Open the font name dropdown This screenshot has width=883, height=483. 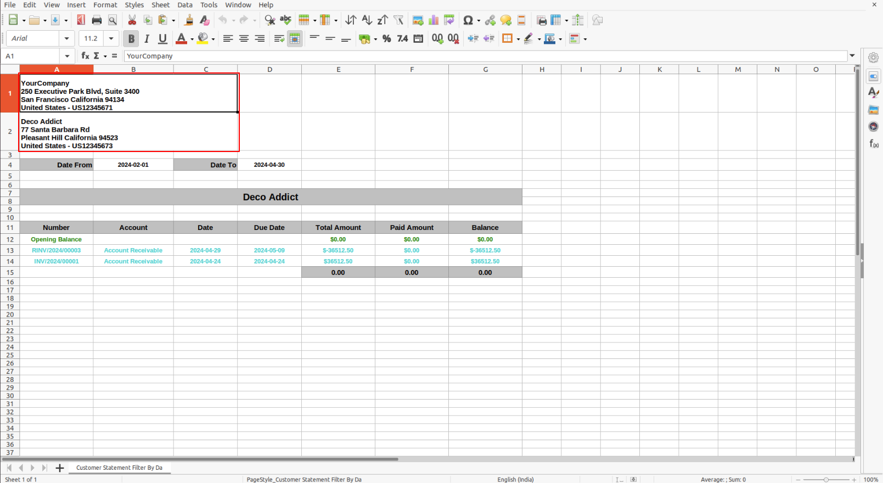67,38
